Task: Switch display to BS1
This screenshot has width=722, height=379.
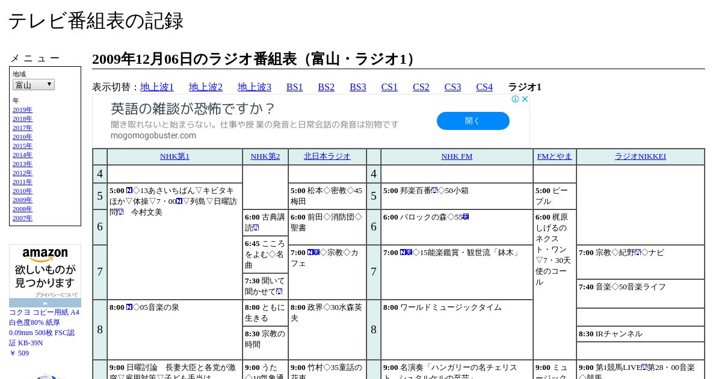Action: (295, 87)
